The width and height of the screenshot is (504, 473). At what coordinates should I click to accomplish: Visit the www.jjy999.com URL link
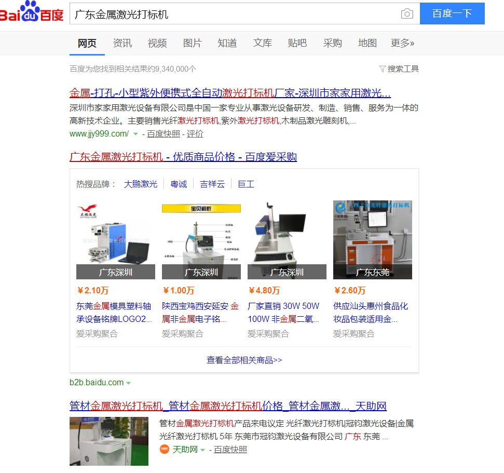[x=99, y=134]
